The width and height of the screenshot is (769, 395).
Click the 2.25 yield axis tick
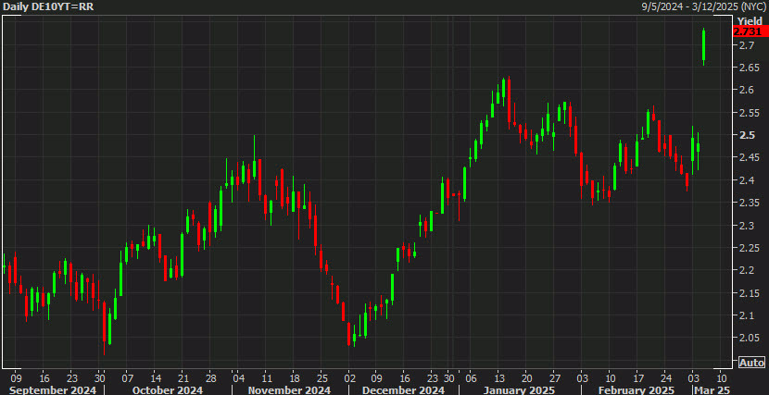pyautogui.click(x=749, y=248)
